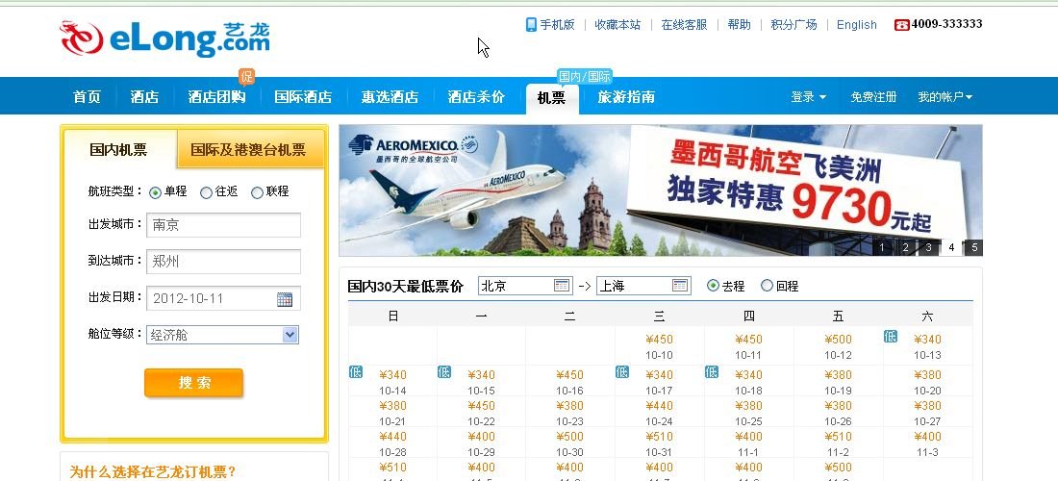The height and width of the screenshot is (481, 1058).
Task: Click the orange 搜索 search button
Action: coord(193,383)
